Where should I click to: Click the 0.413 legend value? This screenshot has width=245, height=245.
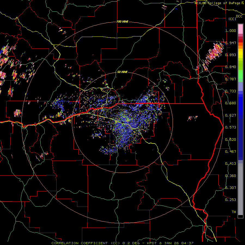[x=231, y=164]
